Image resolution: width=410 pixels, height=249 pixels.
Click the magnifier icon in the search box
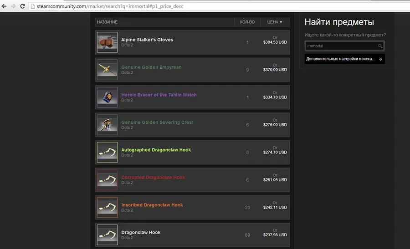tap(380, 46)
